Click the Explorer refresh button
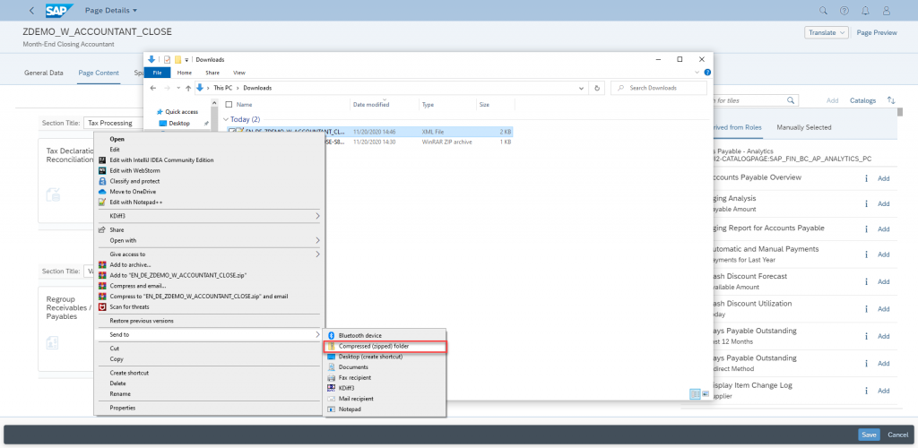Screen dimensions: 918x448 tap(597, 88)
